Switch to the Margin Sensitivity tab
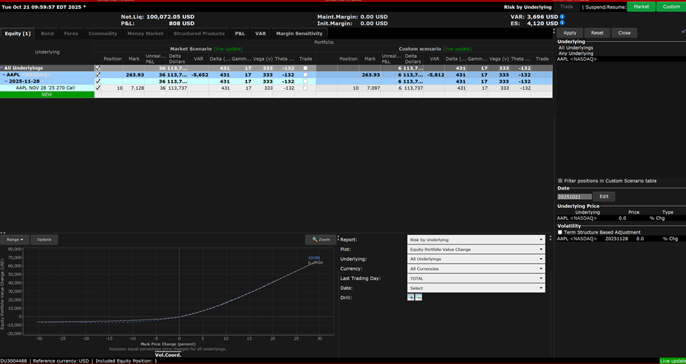 click(x=299, y=34)
